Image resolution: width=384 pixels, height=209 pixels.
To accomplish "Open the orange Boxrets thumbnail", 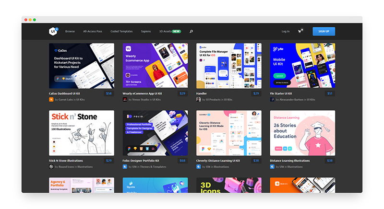I will 302,185.
